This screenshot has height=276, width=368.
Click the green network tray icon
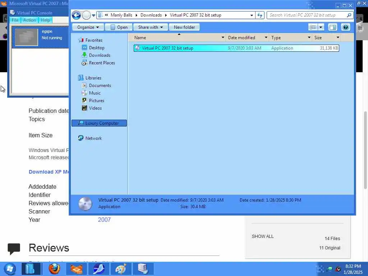(x=330, y=269)
